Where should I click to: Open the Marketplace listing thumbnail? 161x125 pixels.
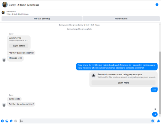pyautogui.click(x=3, y=13)
